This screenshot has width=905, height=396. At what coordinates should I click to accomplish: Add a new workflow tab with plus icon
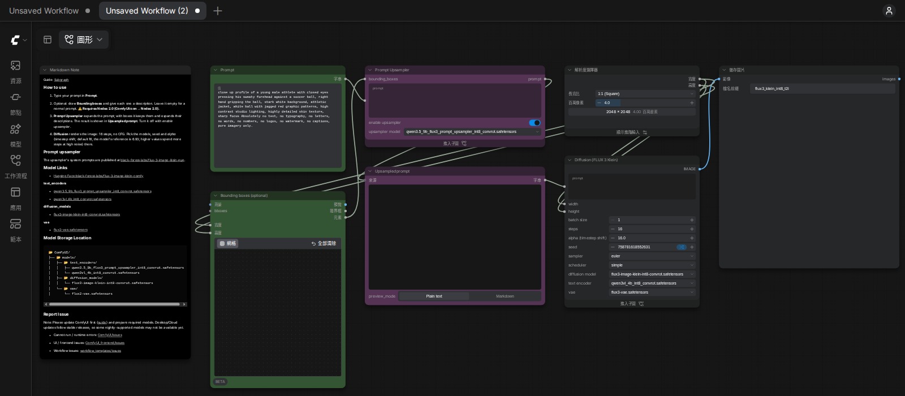[218, 11]
